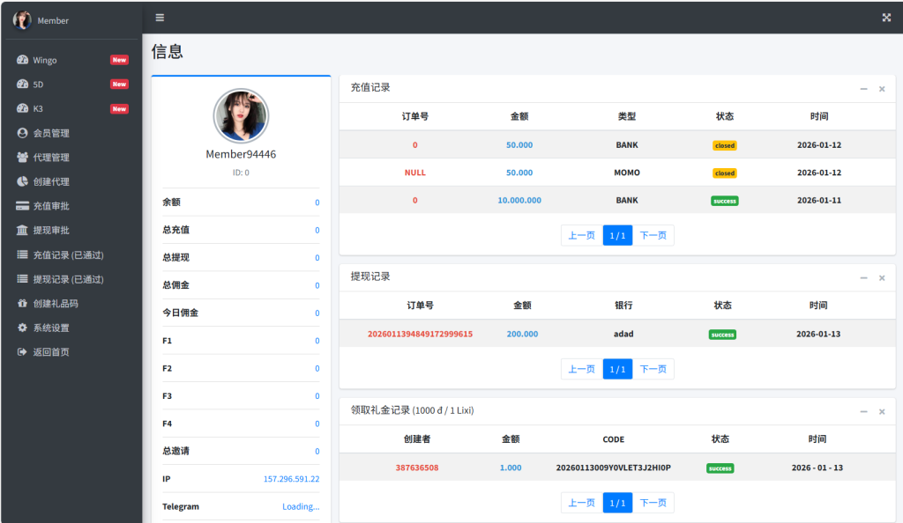Image resolution: width=903 pixels, height=523 pixels.
Task: Select the 5D game menu entry
Action: click(x=40, y=84)
